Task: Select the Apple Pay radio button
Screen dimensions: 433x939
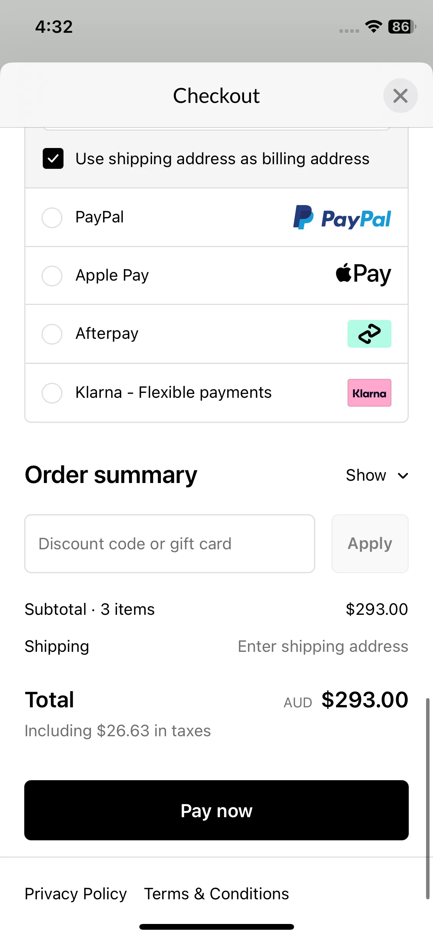Action: [52, 276]
